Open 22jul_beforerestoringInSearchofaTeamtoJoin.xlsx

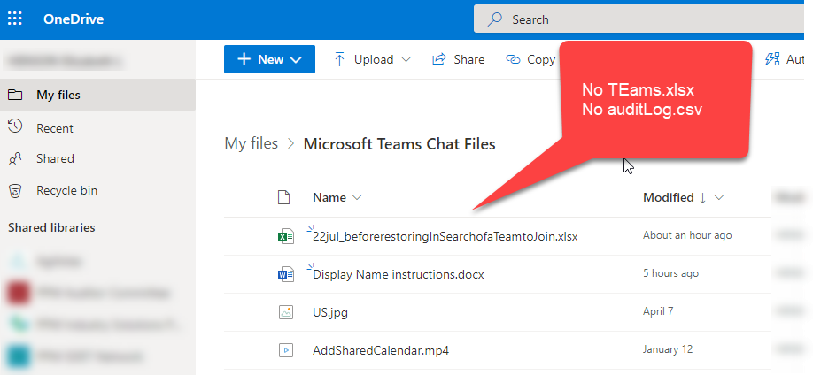[x=445, y=236]
